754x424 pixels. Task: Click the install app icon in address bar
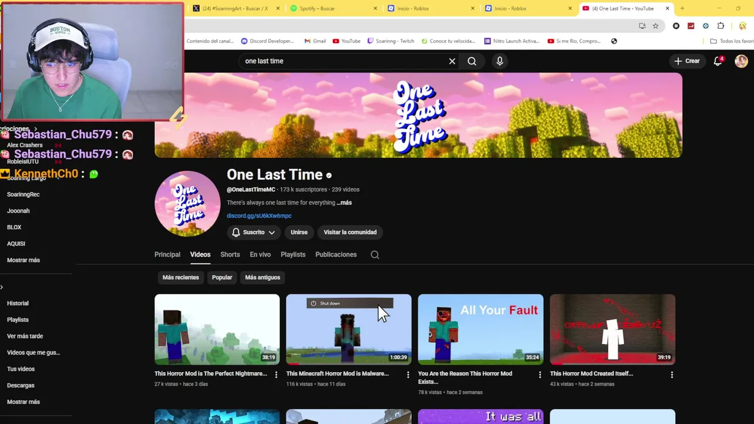(642, 26)
